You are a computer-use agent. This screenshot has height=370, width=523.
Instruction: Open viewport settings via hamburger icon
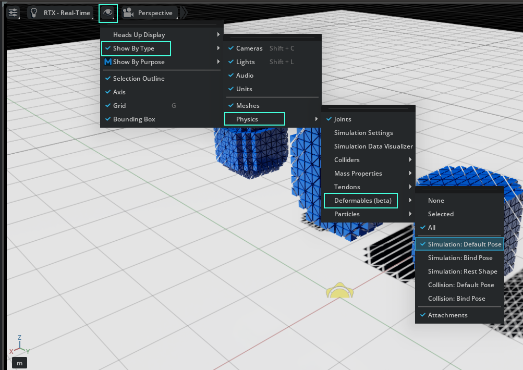[x=13, y=12]
